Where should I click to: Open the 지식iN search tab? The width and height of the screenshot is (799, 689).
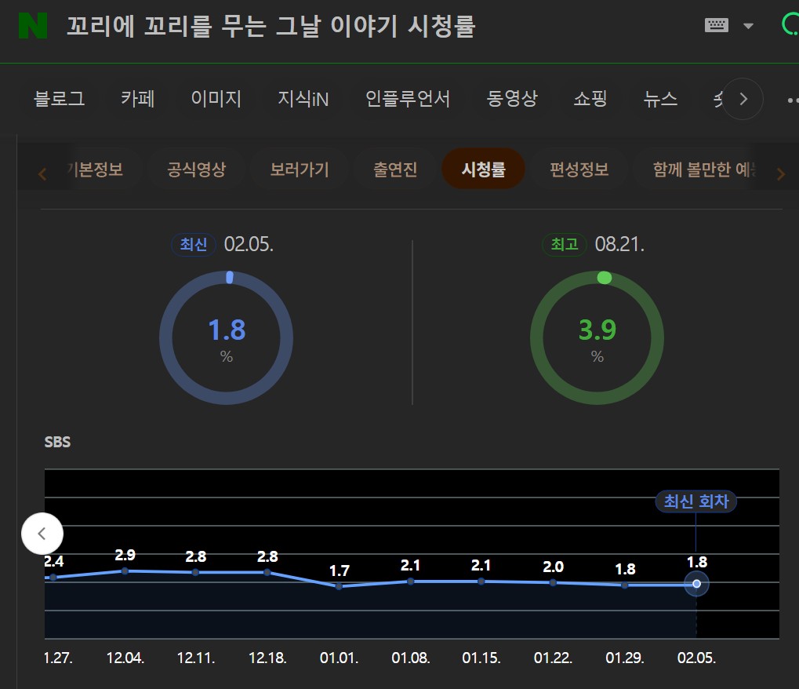[303, 99]
